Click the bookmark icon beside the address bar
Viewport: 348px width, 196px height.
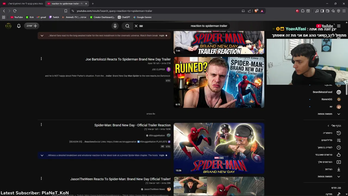pyautogui.click(x=66, y=11)
